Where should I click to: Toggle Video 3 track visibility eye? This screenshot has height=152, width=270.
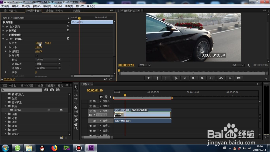90,101
